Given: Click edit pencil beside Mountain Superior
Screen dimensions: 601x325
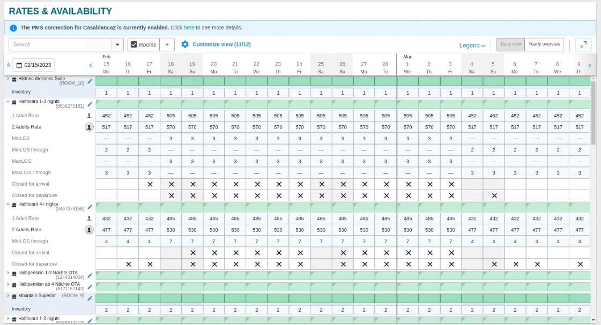Looking at the screenshot, I should pyautogui.click(x=90, y=298).
